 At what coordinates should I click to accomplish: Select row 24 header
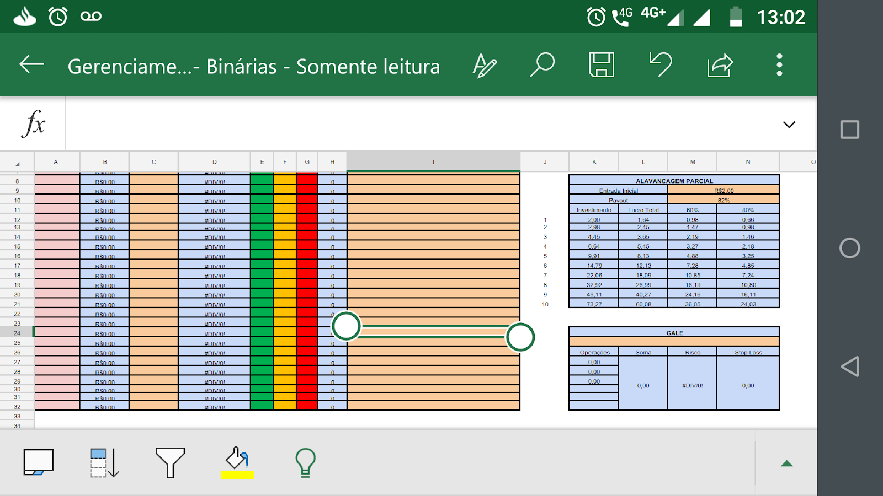coord(17,333)
